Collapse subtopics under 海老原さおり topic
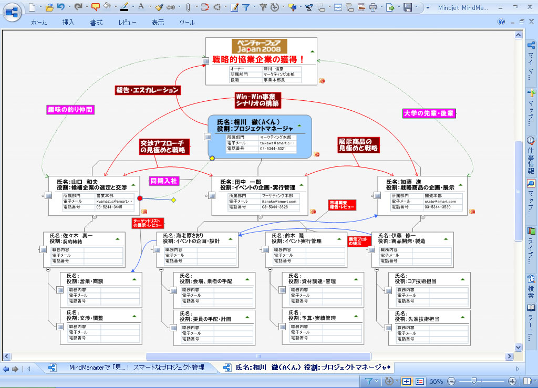538x388 pixels. tap(162, 268)
